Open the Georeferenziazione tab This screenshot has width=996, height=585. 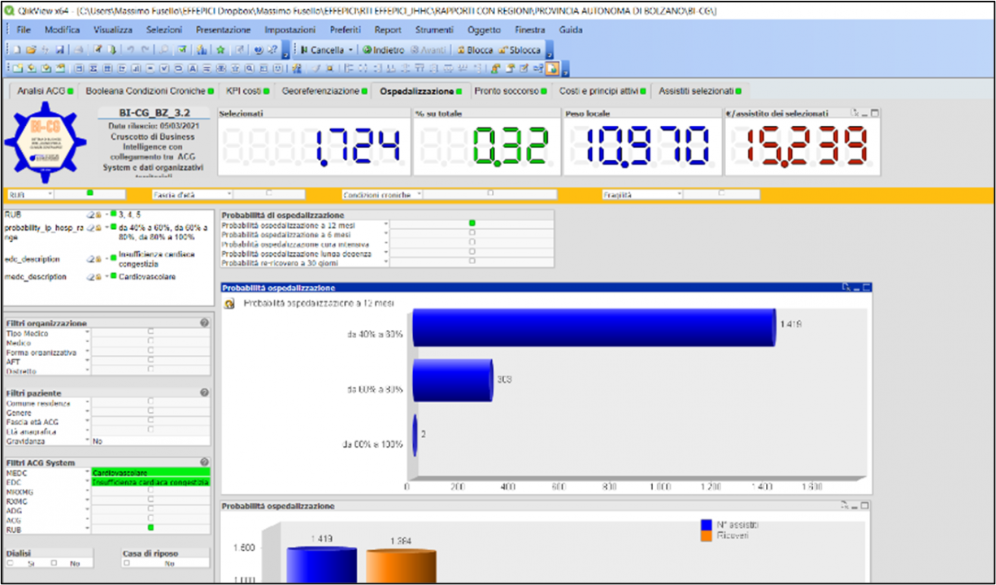click(x=325, y=91)
